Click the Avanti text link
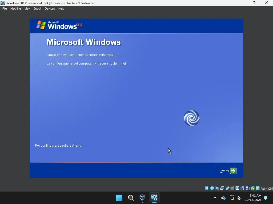Screen dimensions: 273x204 click(224, 171)
